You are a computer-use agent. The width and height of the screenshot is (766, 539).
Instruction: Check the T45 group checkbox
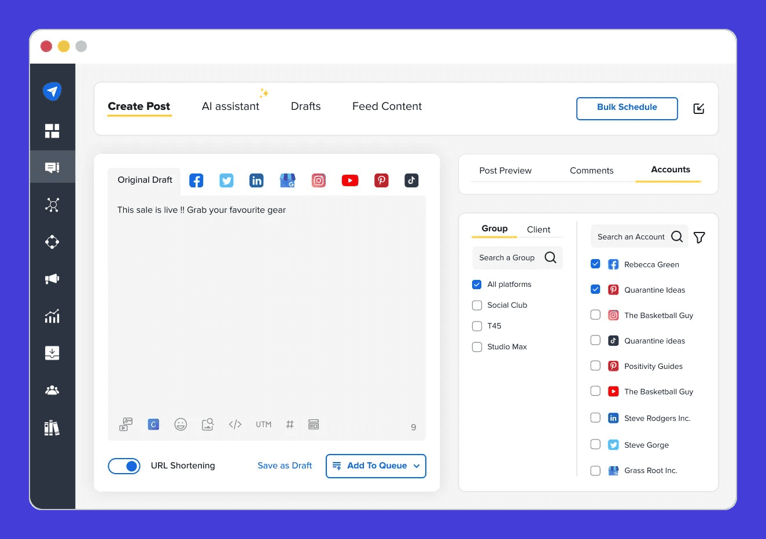(477, 326)
